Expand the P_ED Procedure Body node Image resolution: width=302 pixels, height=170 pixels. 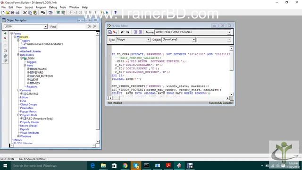click(22, 119)
